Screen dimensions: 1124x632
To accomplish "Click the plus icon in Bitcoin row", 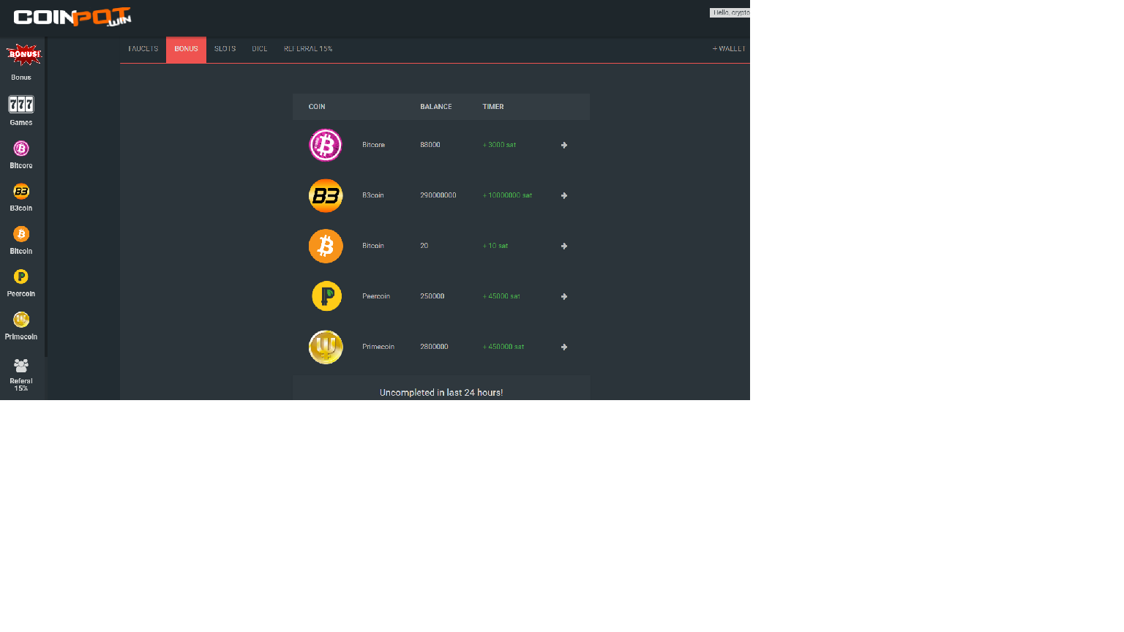I will (x=564, y=246).
